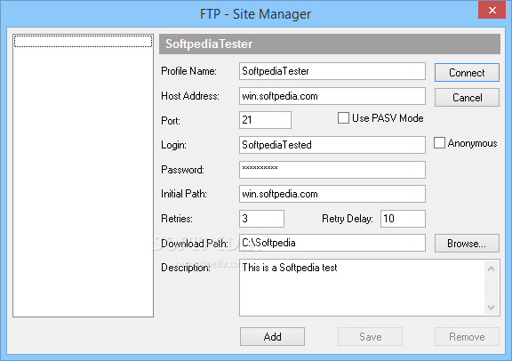
Task: Enable the Use PASV Mode checkbox
Action: [343, 118]
